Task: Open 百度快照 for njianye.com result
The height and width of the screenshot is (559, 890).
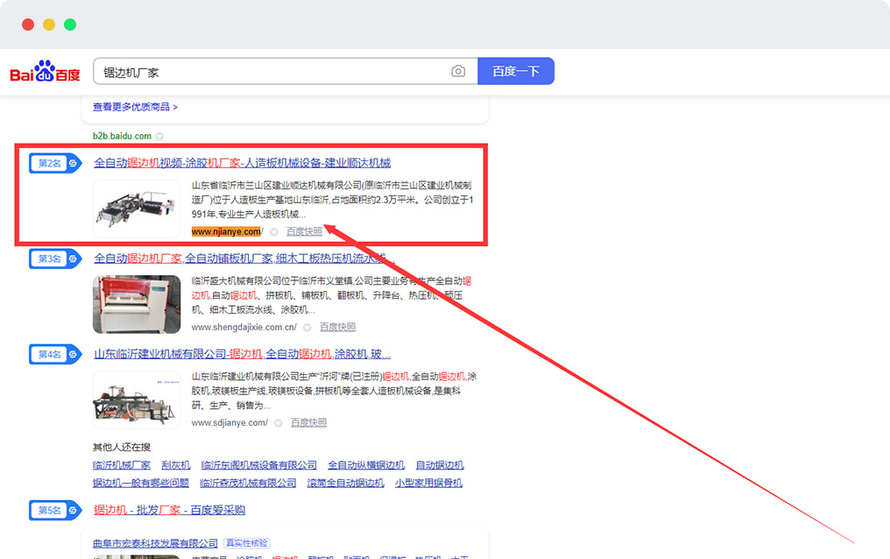Action: click(304, 231)
